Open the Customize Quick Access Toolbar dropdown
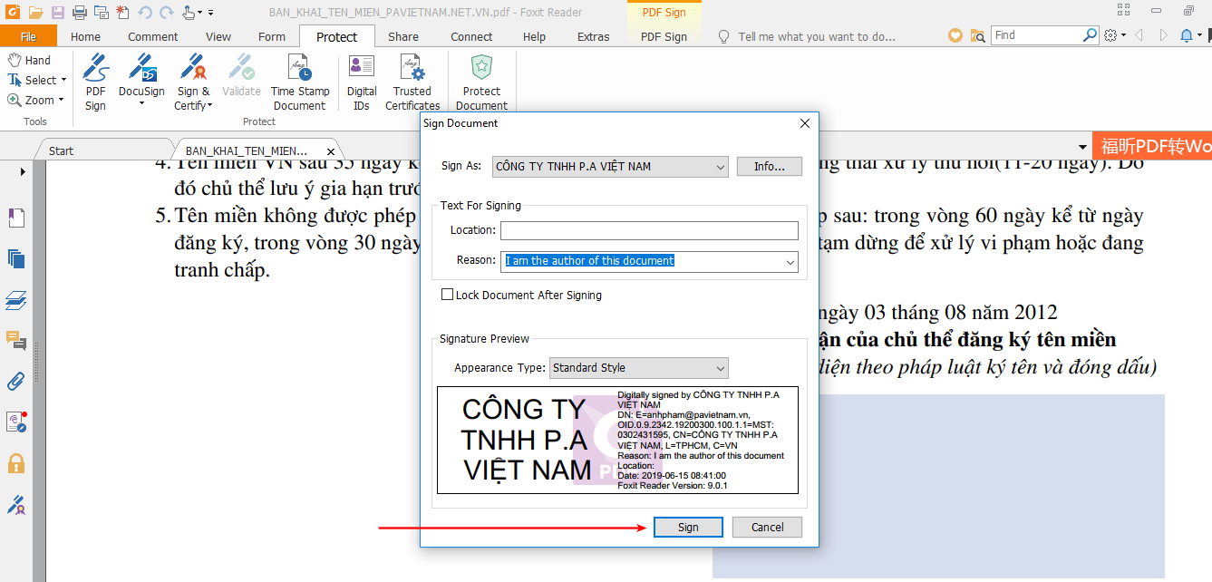Image resolution: width=1212 pixels, height=582 pixels. [x=211, y=13]
